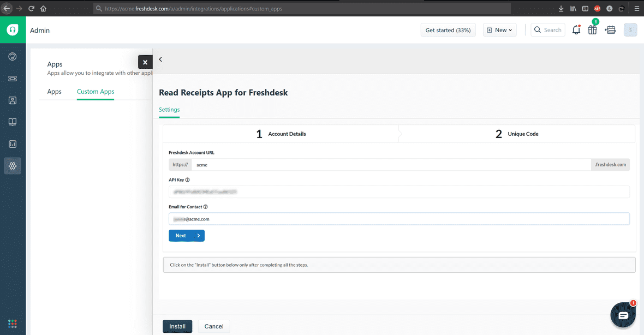Open the chat support bubble

(x=623, y=315)
